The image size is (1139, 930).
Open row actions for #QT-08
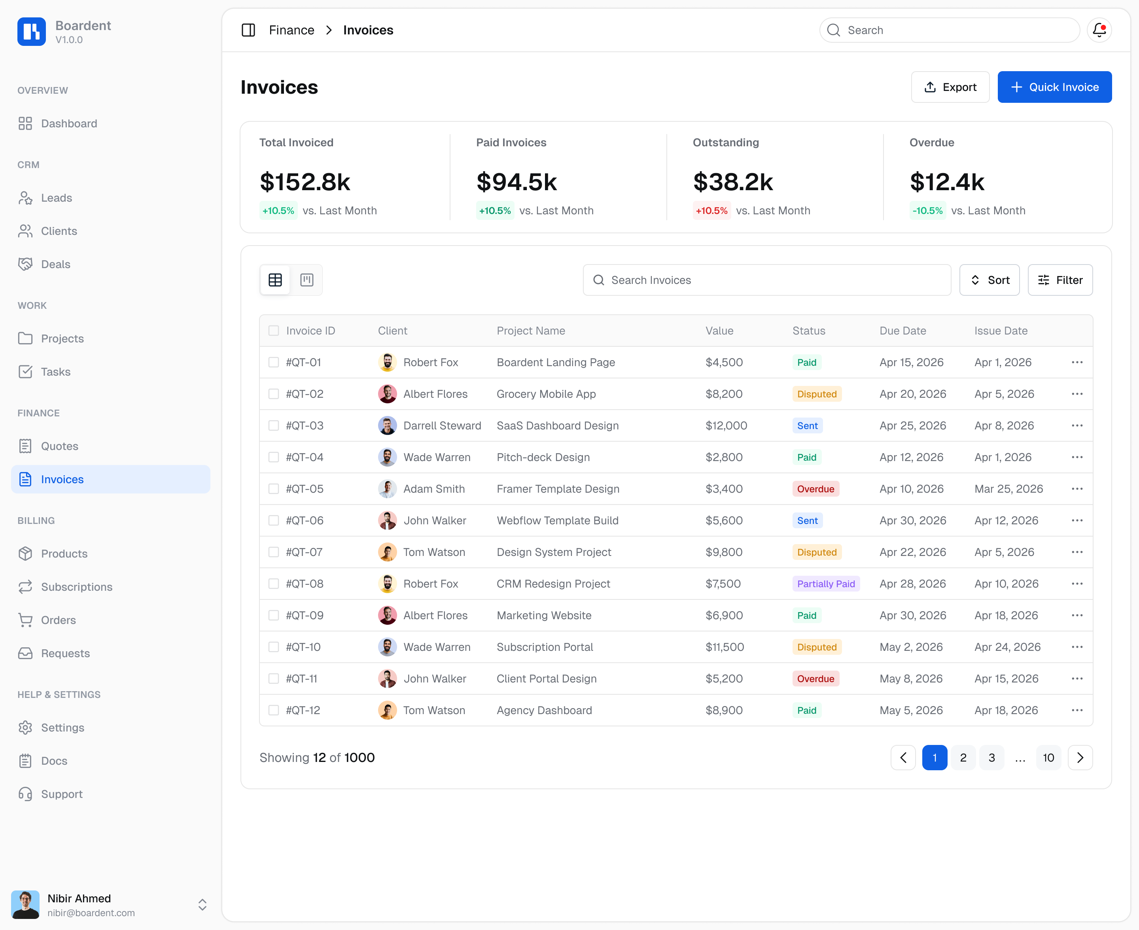[1077, 583]
